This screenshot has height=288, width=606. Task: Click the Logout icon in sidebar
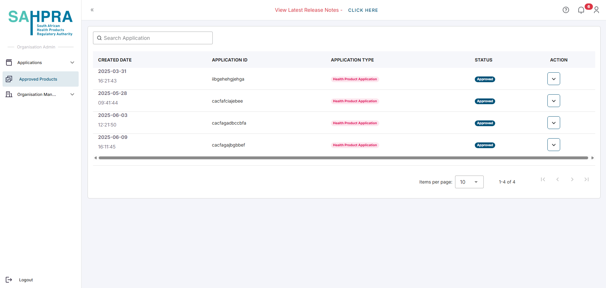(x=9, y=280)
